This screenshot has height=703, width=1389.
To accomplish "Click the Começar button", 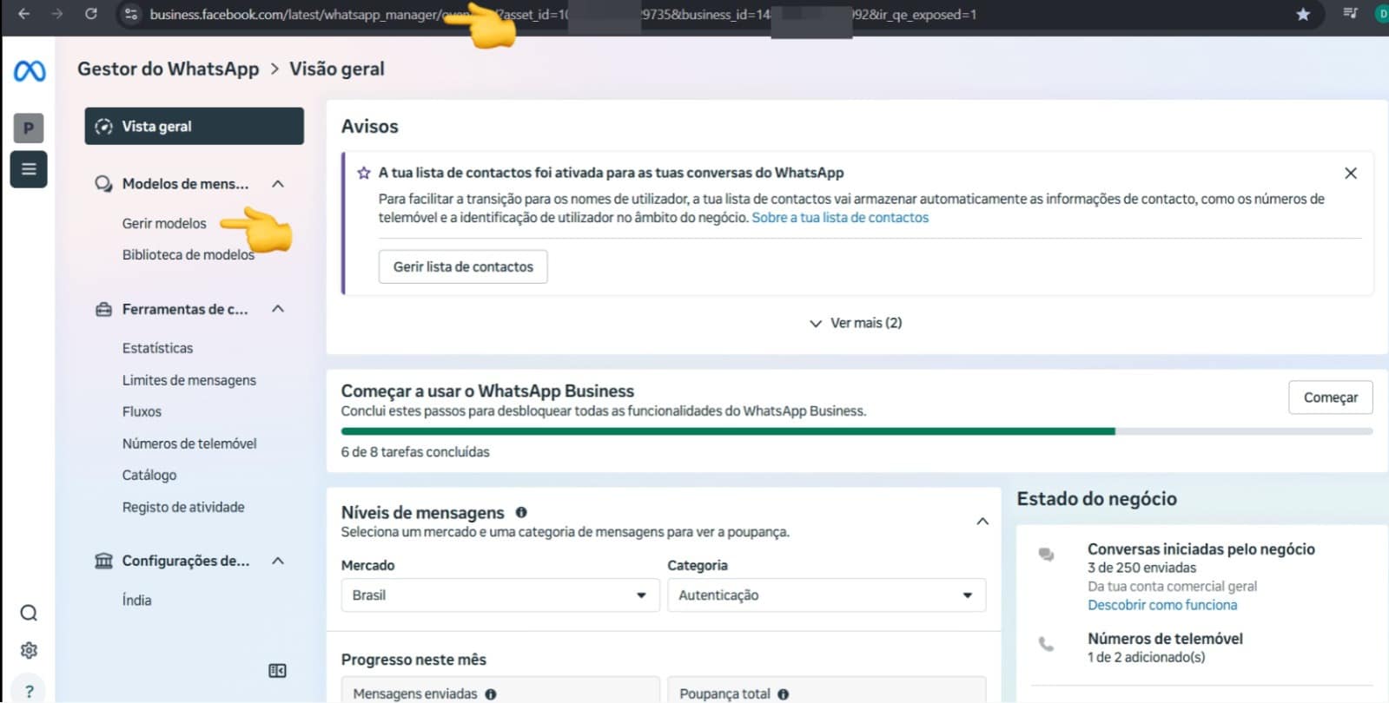I will point(1330,397).
